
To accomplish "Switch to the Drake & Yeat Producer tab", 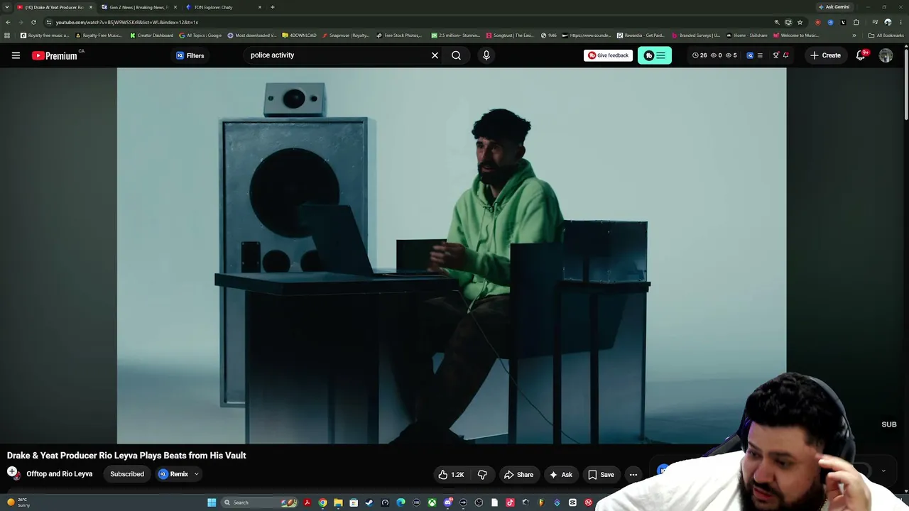I will [55, 7].
